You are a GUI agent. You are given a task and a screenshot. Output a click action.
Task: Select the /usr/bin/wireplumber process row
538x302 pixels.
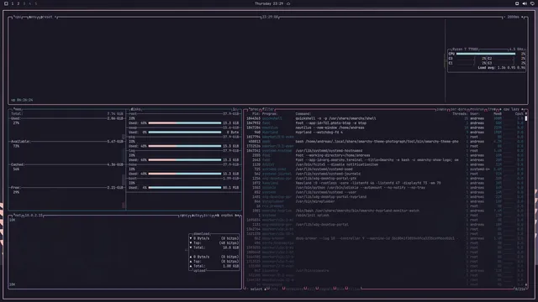[x=385, y=201]
